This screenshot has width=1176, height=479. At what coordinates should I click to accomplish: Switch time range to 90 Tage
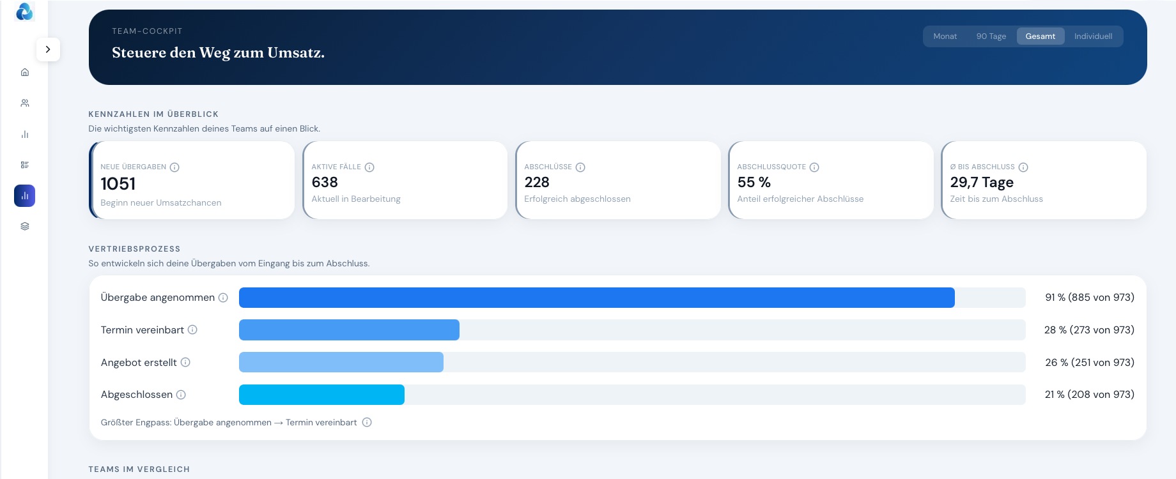991,36
